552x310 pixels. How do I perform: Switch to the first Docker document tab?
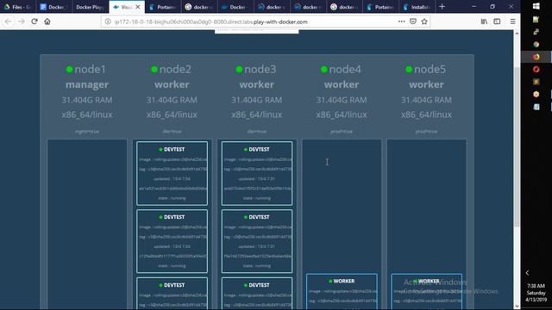point(53,7)
